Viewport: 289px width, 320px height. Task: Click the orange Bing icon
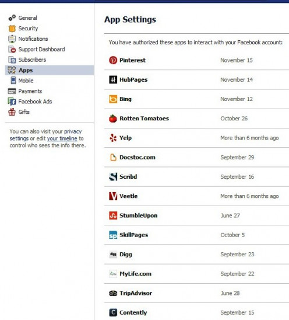click(113, 99)
